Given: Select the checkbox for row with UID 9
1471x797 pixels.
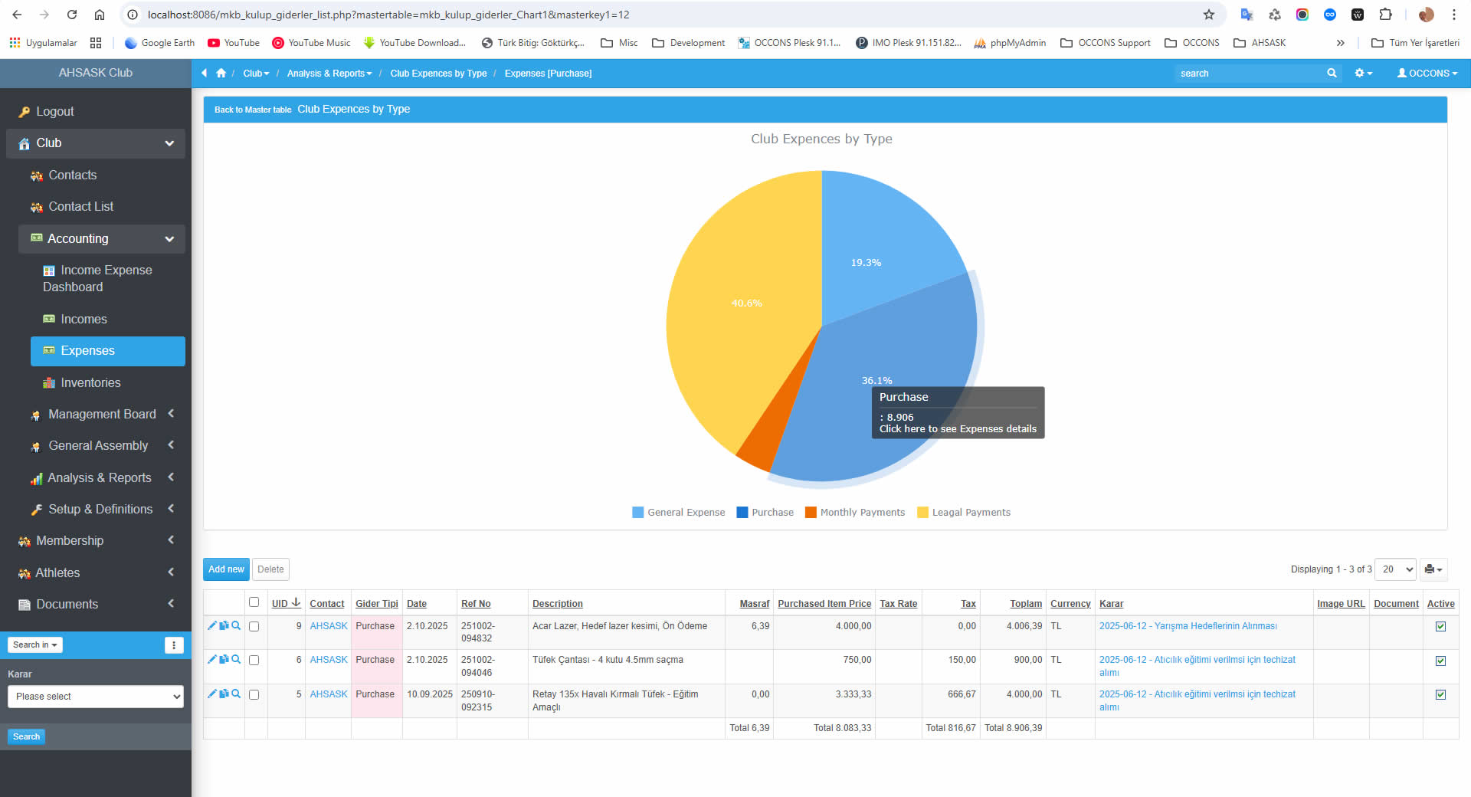Looking at the screenshot, I should (254, 626).
